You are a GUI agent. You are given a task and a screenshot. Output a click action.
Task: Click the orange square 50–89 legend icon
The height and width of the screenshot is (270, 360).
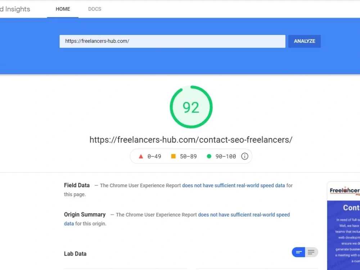click(174, 156)
